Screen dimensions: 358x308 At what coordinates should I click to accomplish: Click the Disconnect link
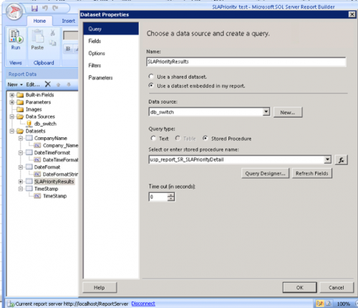tap(143, 304)
